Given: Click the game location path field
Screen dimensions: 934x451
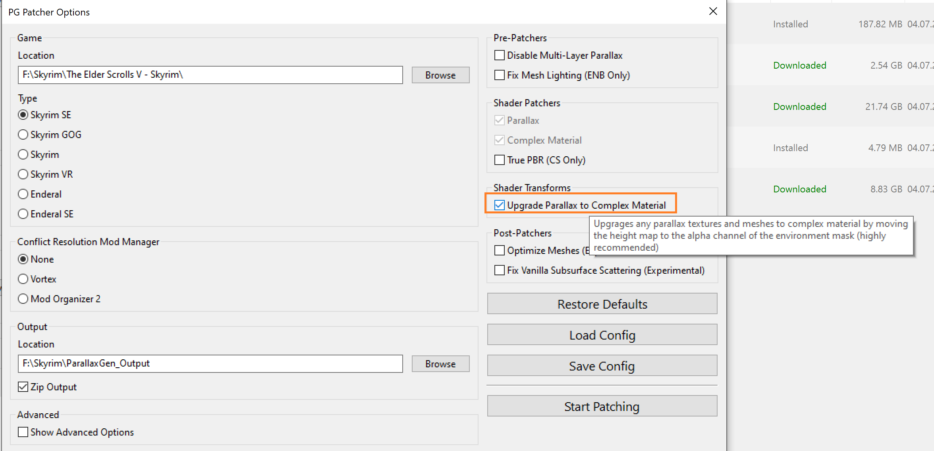Looking at the screenshot, I should pyautogui.click(x=210, y=75).
